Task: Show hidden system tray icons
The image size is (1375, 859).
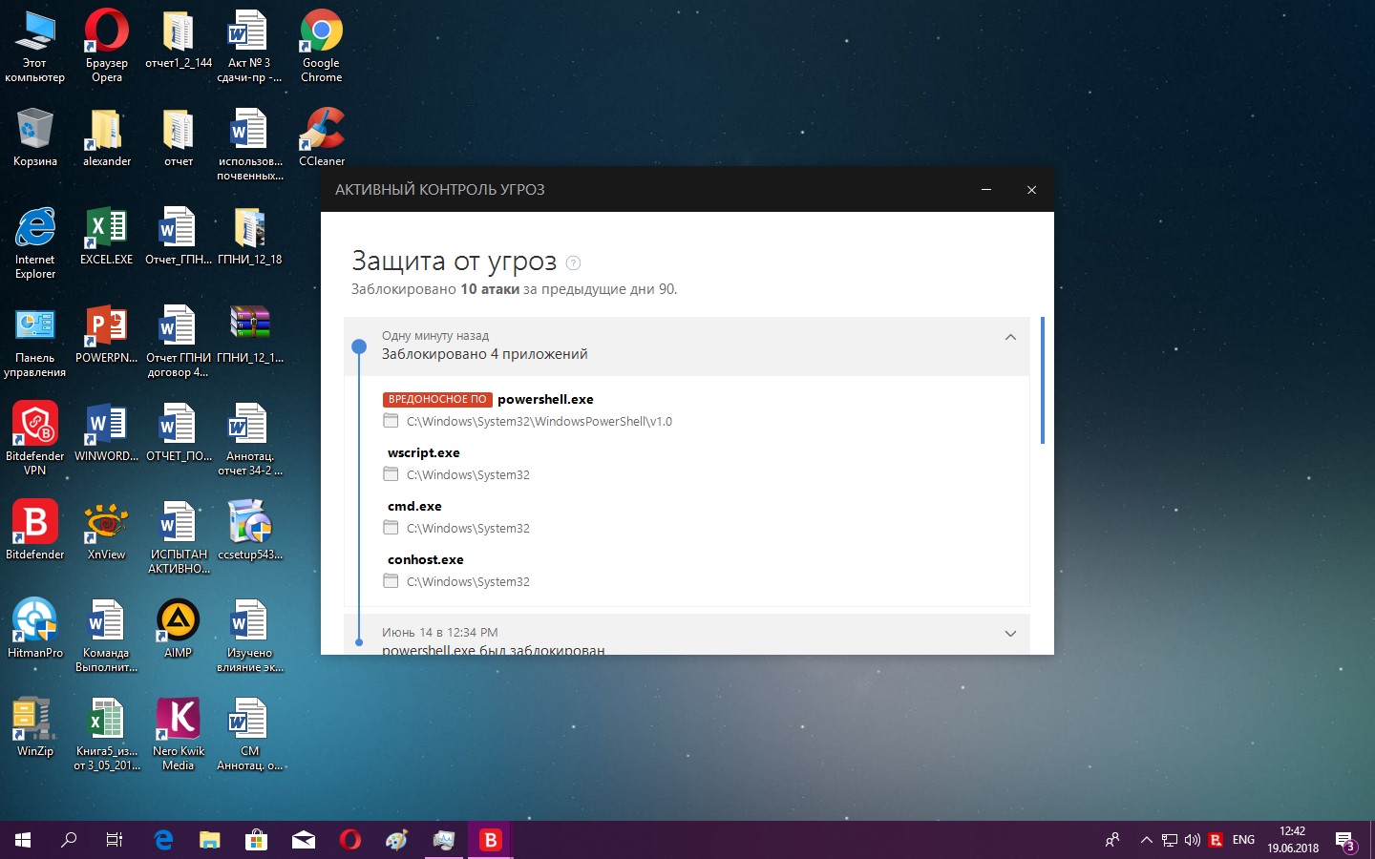Action: click(x=1146, y=840)
